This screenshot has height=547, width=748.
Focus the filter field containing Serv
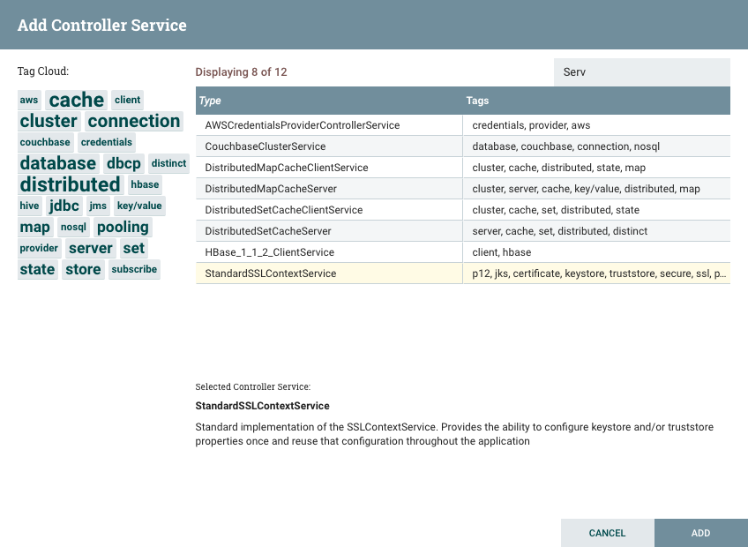tap(641, 72)
